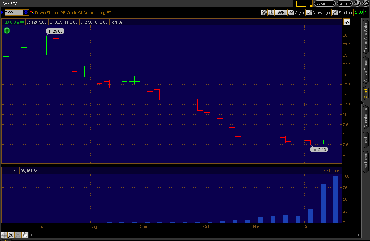
Task: Switch to the Times And Sales tab
Action: [x=366, y=37]
